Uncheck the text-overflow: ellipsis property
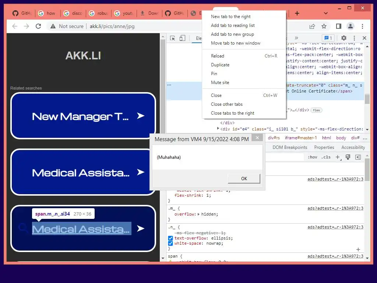377x283 pixels. [170, 238]
